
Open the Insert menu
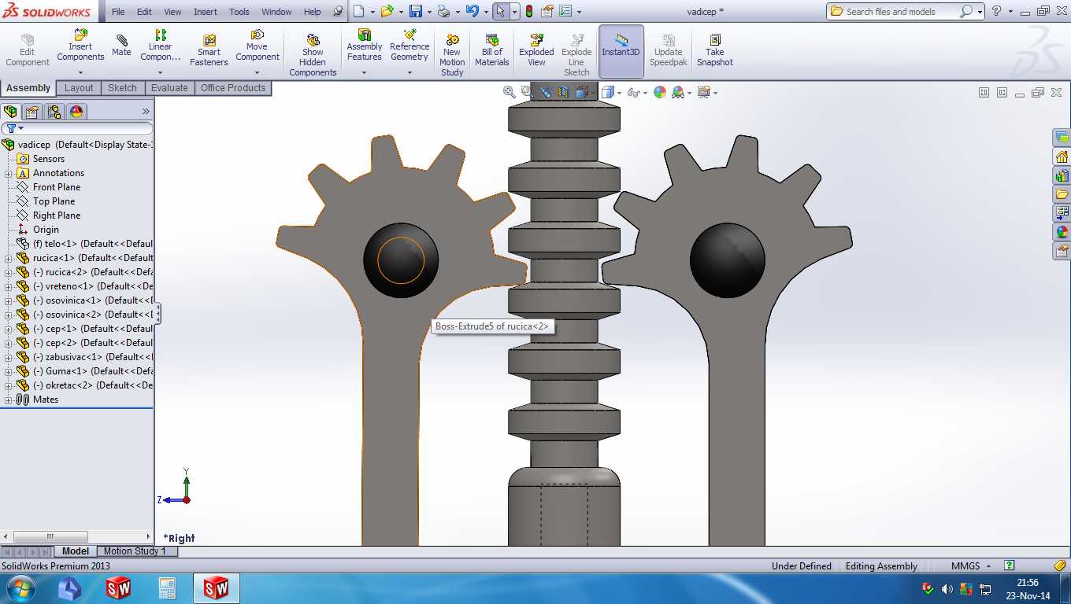(x=206, y=12)
